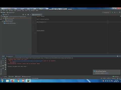Open the Refactor menu
The image size is (121, 90).
pyautogui.click(x=19, y=10)
